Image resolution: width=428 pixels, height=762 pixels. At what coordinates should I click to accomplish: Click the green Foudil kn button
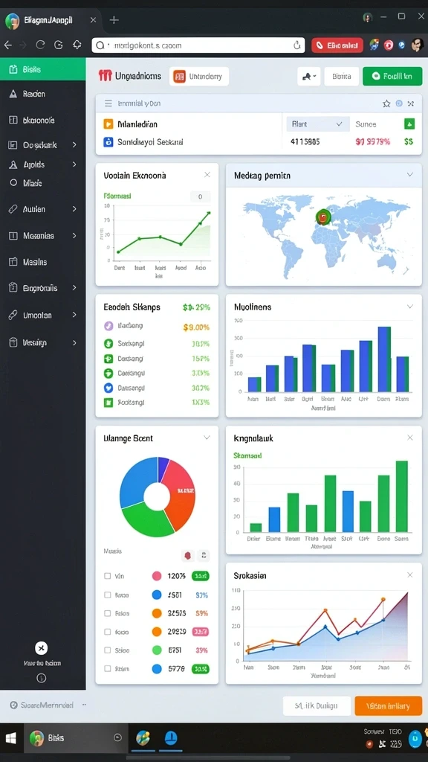click(392, 77)
